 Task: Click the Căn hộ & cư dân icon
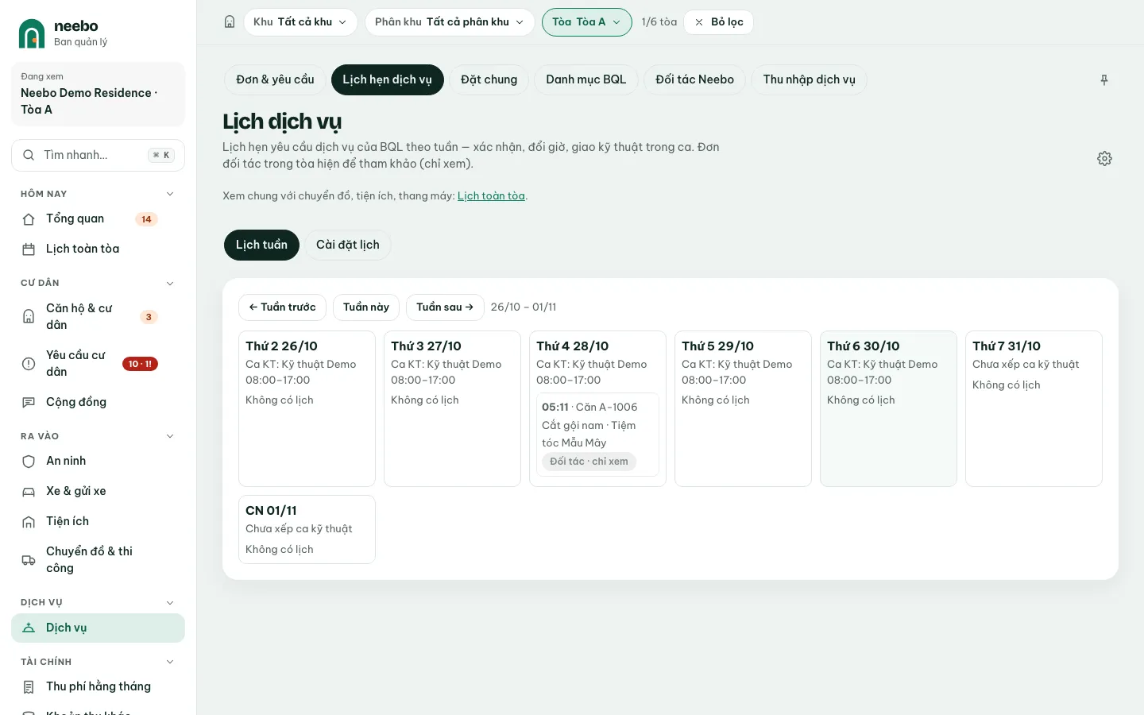29,317
